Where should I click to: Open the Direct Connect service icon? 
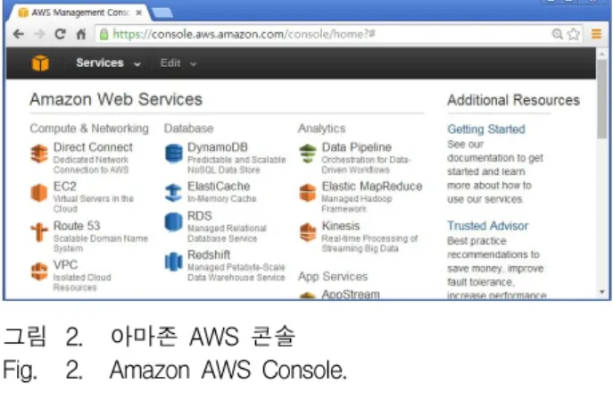tap(39, 154)
